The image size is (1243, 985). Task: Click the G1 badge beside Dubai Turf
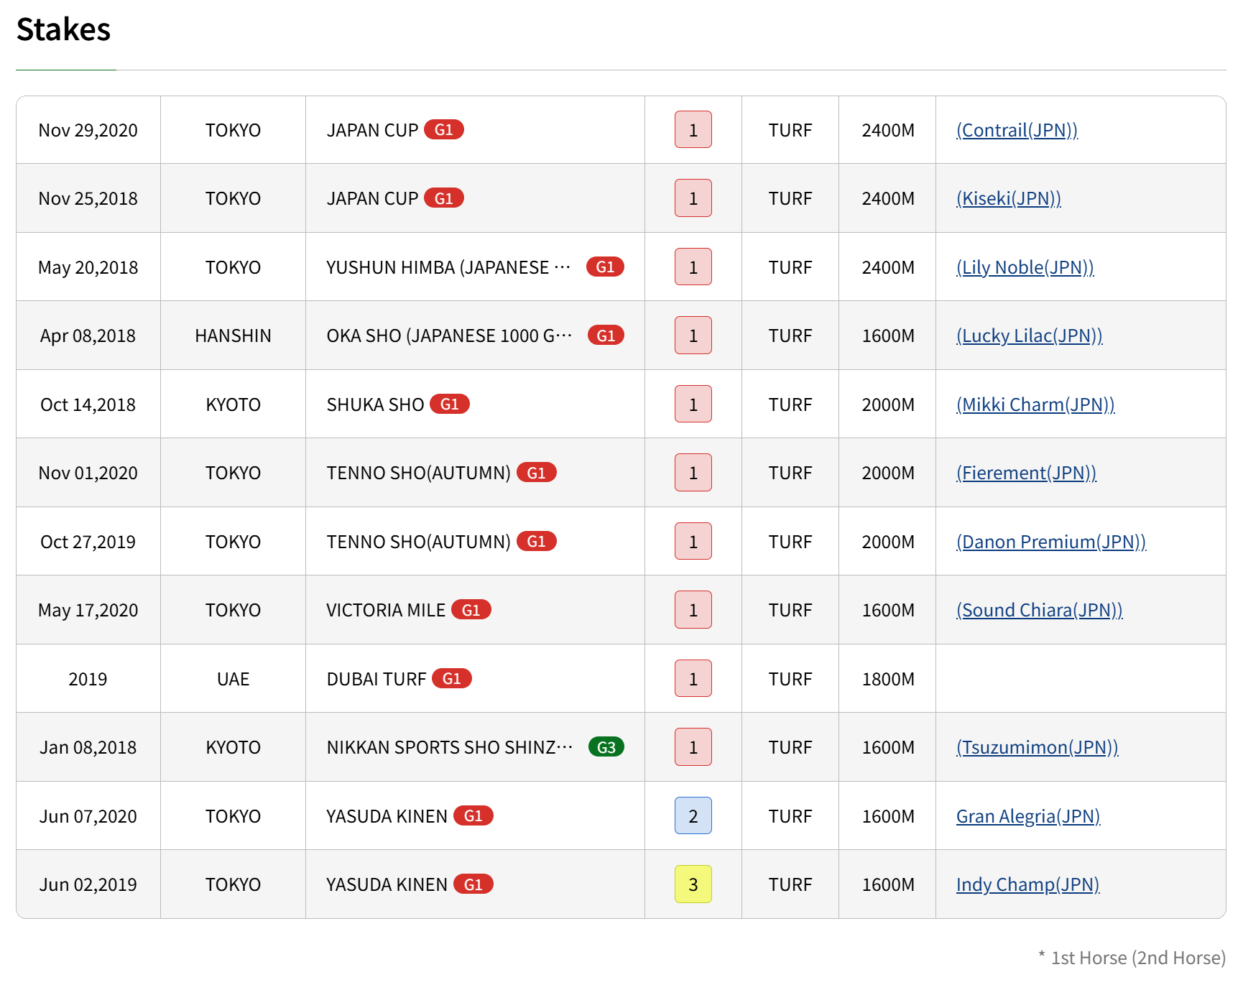(452, 678)
